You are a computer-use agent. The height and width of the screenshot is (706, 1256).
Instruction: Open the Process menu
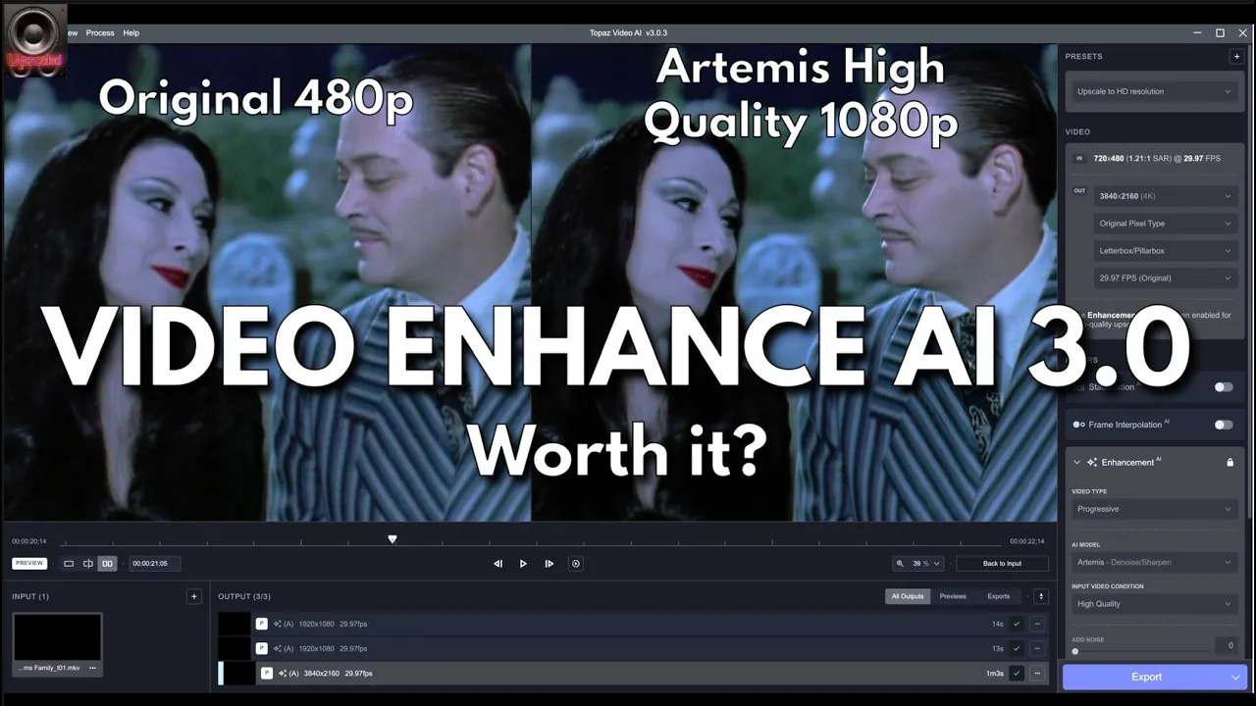tap(100, 32)
